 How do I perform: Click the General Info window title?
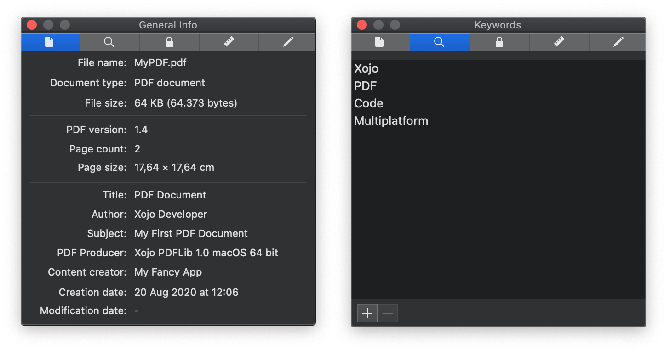click(168, 25)
